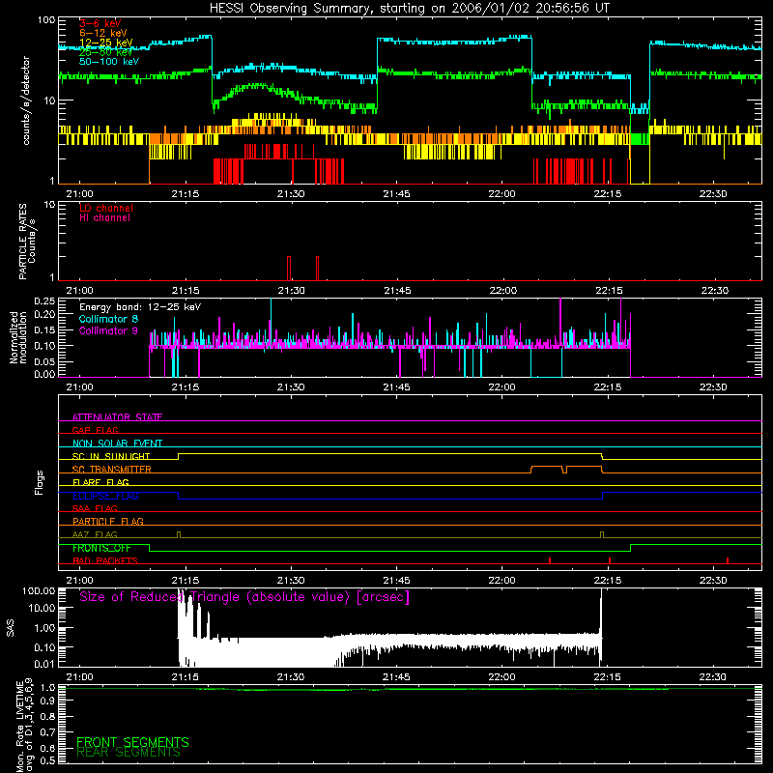Click the 0.25 y-axis value in the modulation panel
The width and height of the screenshot is (773, 773).
point(44,301)
